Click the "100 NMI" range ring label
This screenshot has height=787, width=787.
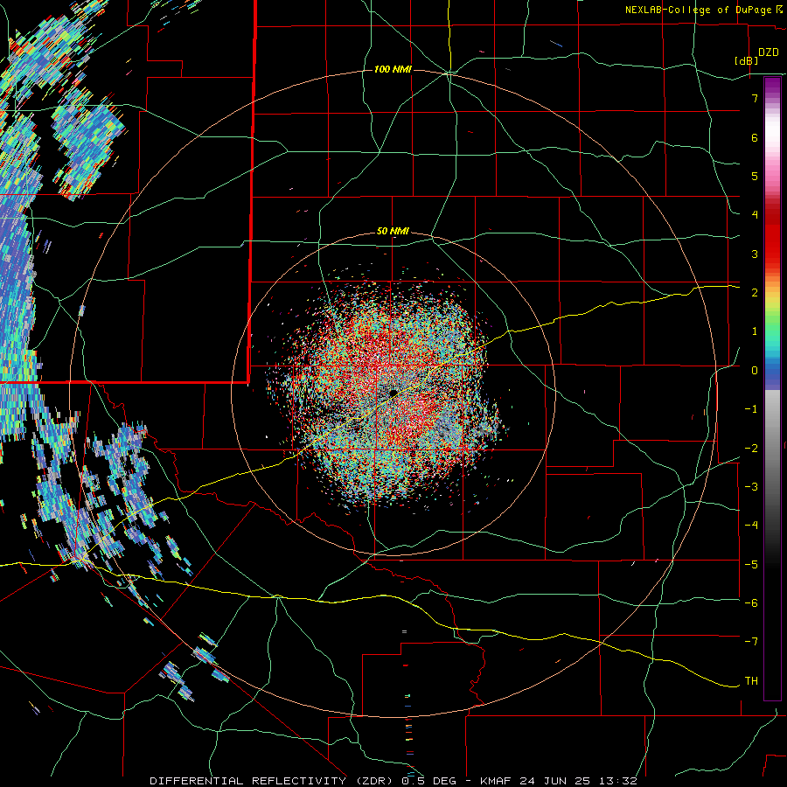393,69
